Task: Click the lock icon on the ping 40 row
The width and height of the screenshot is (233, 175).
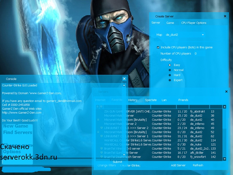Action: tap(98, 120)
